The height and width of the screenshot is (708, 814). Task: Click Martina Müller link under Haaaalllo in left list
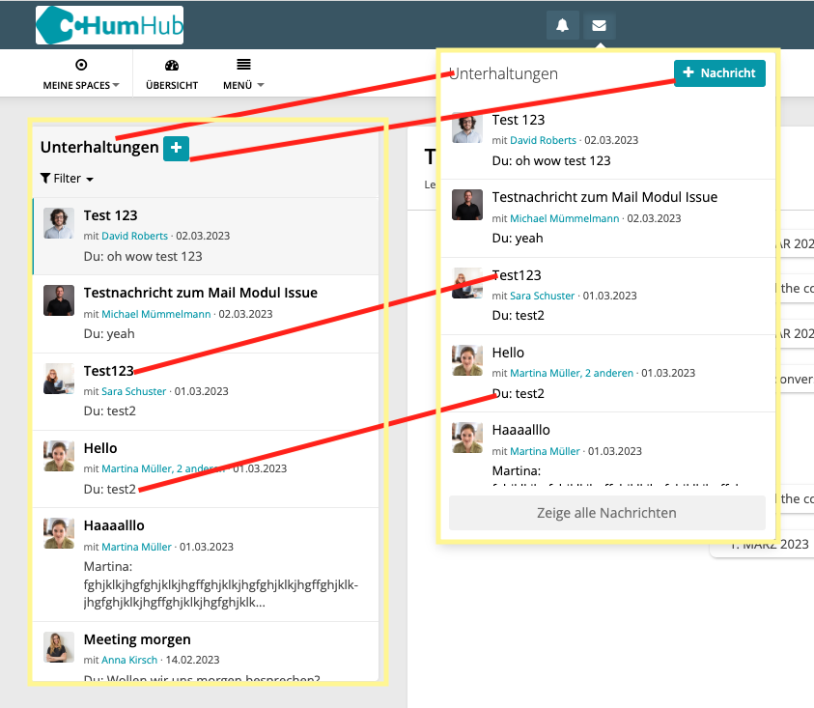pyautogui.click(x=136, y=547)
